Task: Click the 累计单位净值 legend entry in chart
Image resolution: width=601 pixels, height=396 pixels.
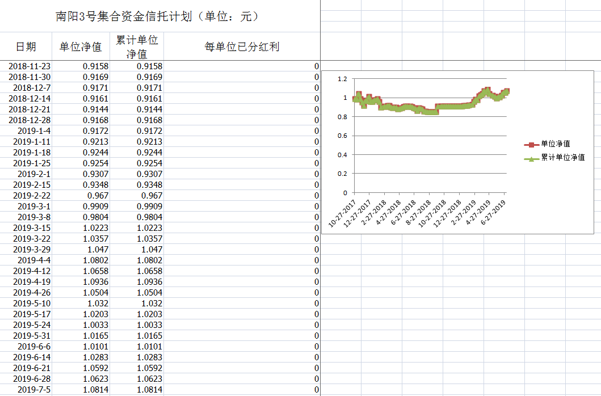Action: pos(554,158)
